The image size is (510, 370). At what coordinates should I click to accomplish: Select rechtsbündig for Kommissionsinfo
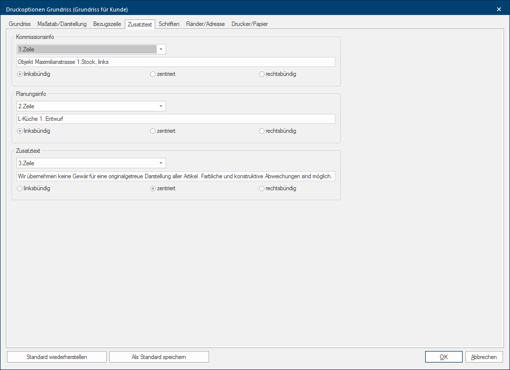pos(261,74)
